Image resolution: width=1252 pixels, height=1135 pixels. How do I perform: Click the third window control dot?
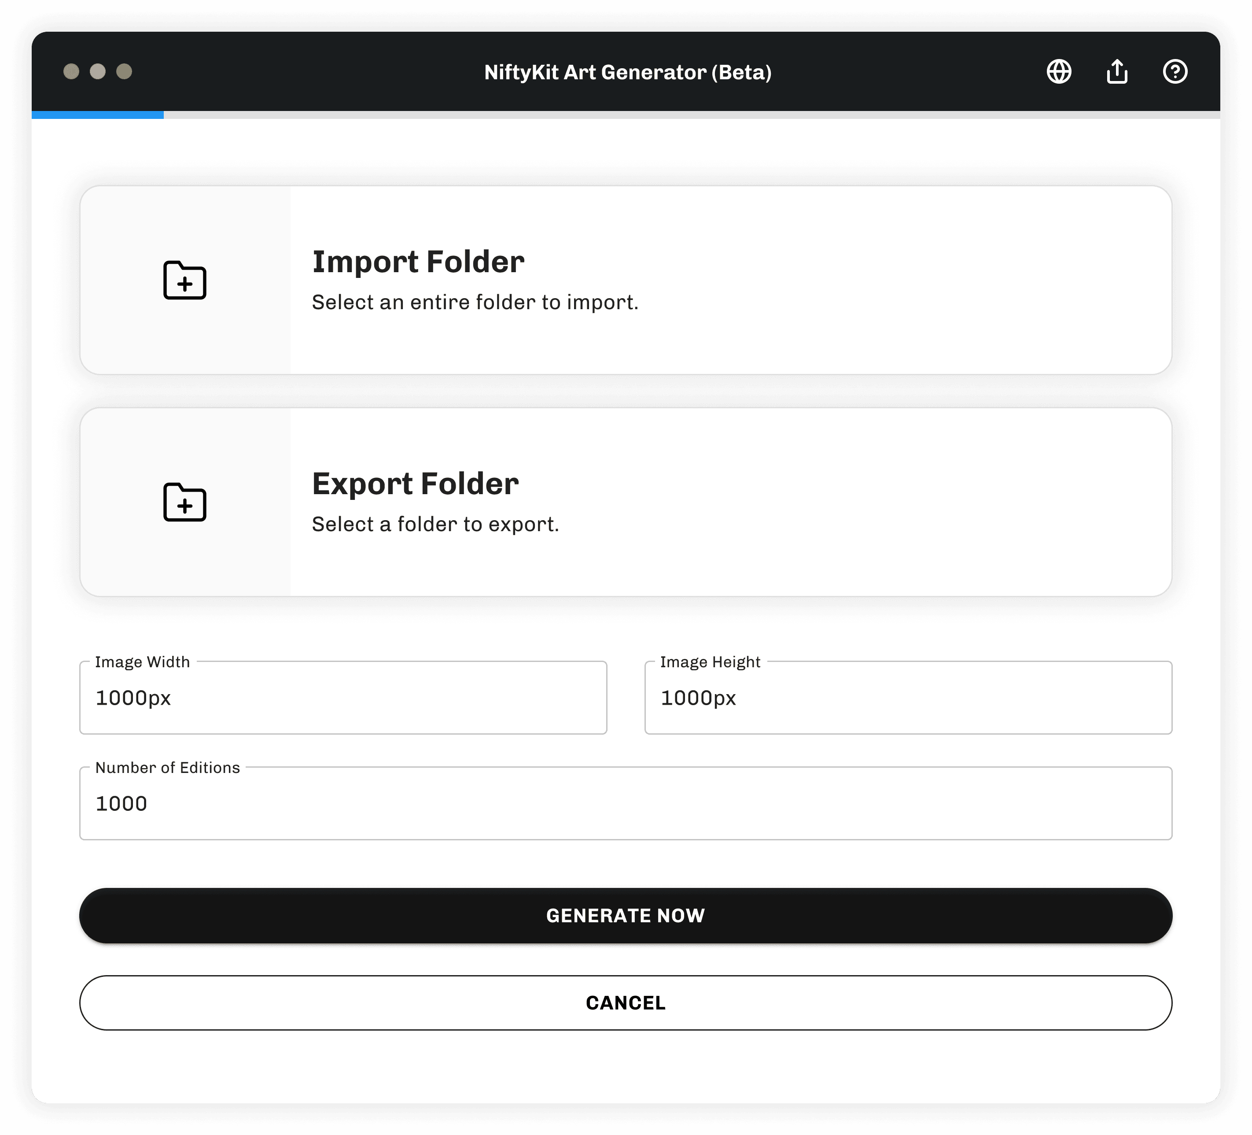tap(124, 71)
